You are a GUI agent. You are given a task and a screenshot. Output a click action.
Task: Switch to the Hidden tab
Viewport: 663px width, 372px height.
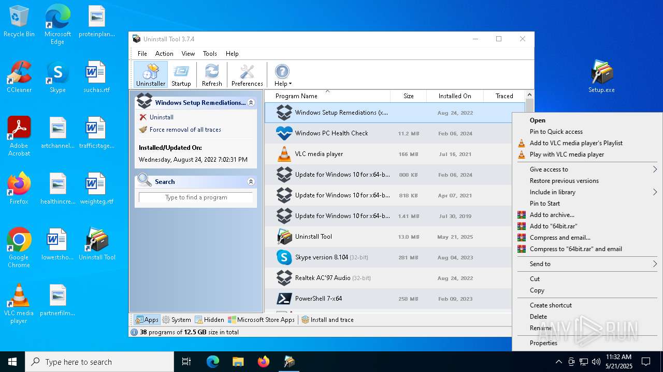click(x=210, y=320)
